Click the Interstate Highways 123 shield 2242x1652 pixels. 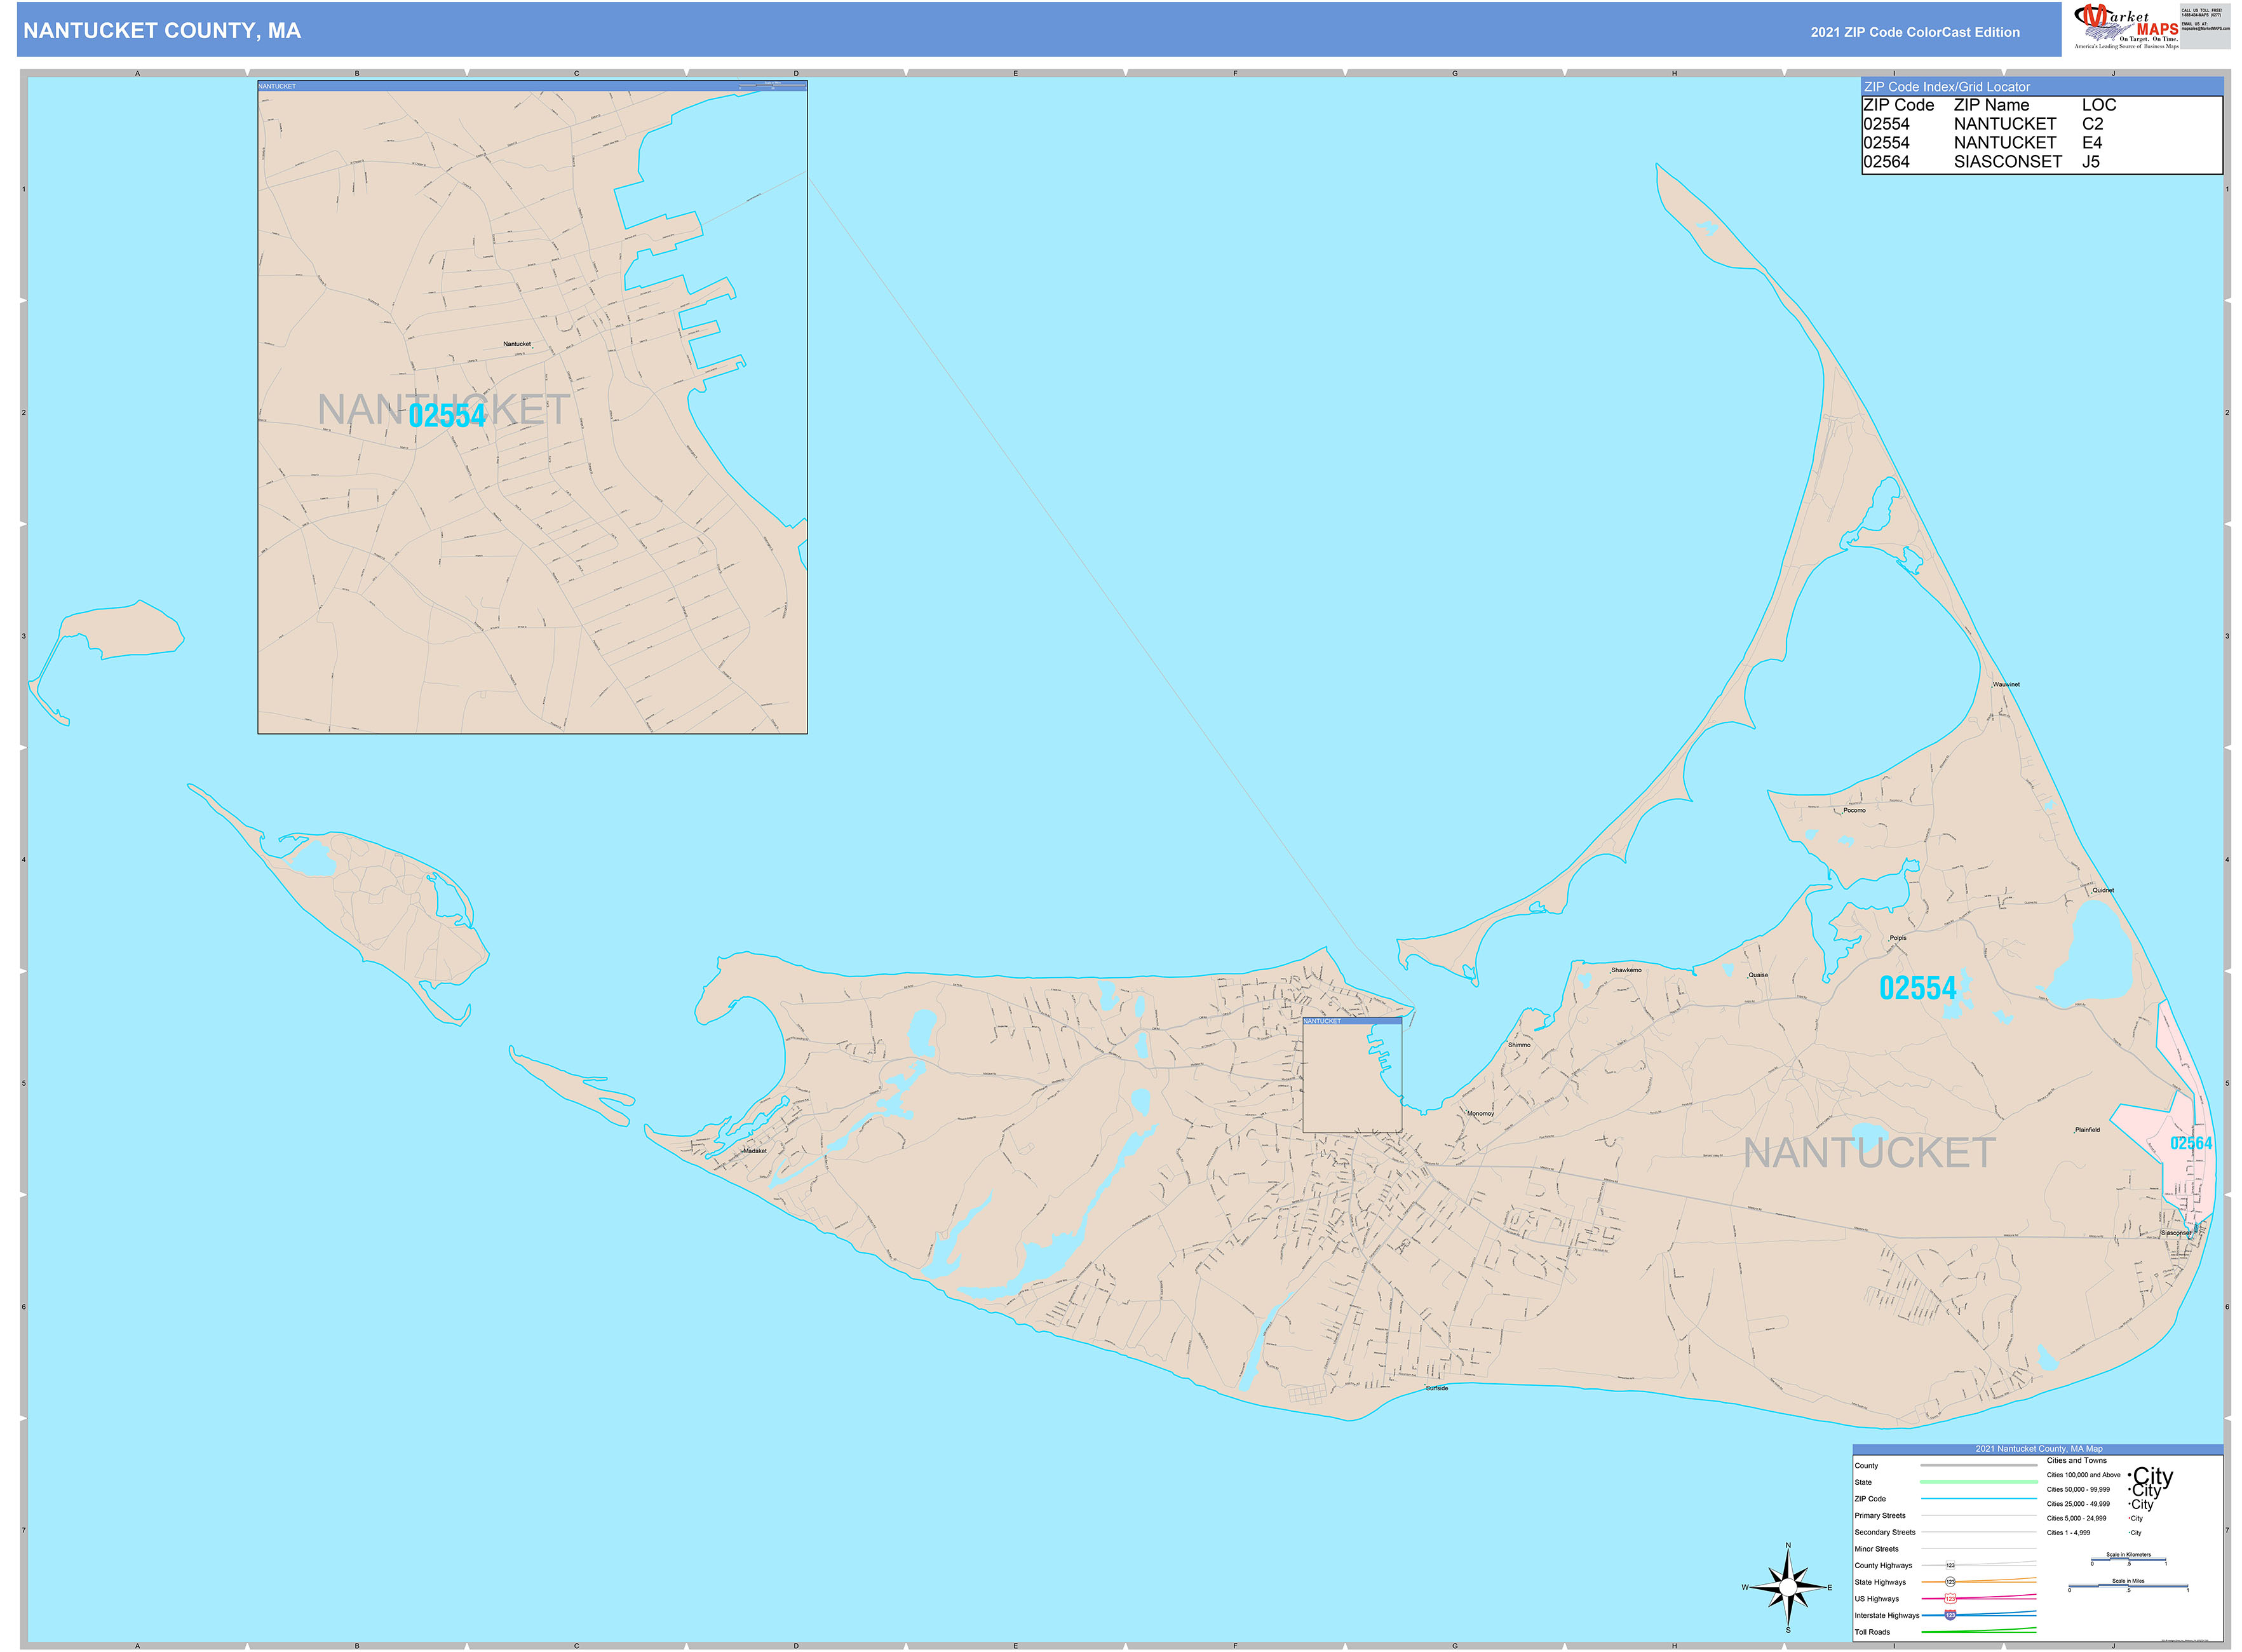click(1951, 1616)
